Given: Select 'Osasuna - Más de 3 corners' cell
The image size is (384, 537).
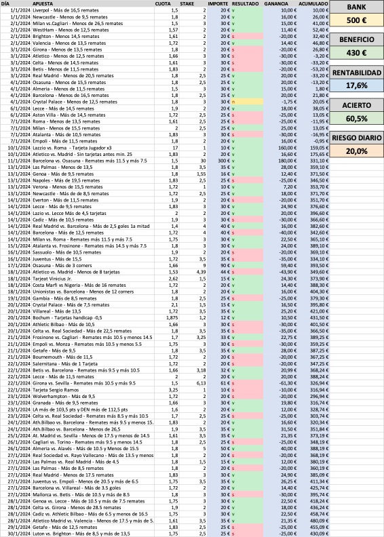Looking at the screenshot, I should [93, 265].
